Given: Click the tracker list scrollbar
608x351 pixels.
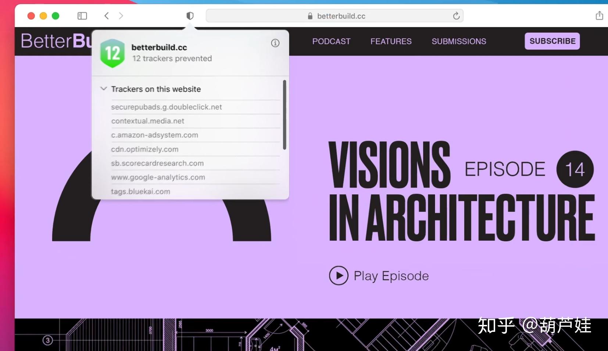Looking at the screenshot, I should 285,115.
